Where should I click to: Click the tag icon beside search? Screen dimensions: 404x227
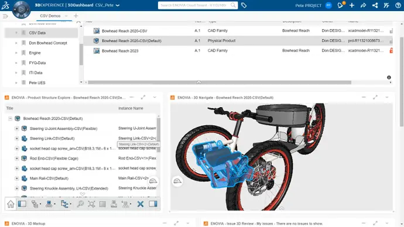tap(244, 5)
